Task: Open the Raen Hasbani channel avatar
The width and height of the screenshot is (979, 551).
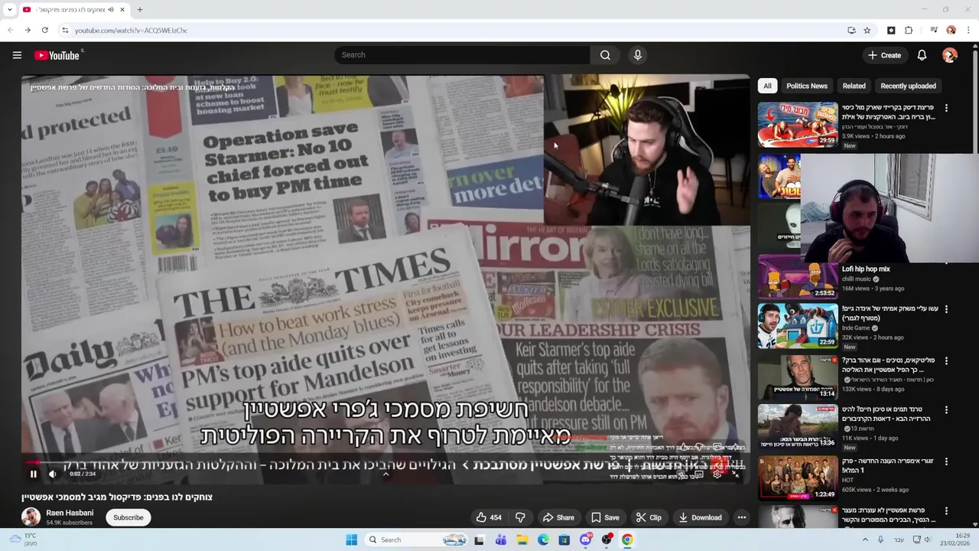Action: pos(31,517)
